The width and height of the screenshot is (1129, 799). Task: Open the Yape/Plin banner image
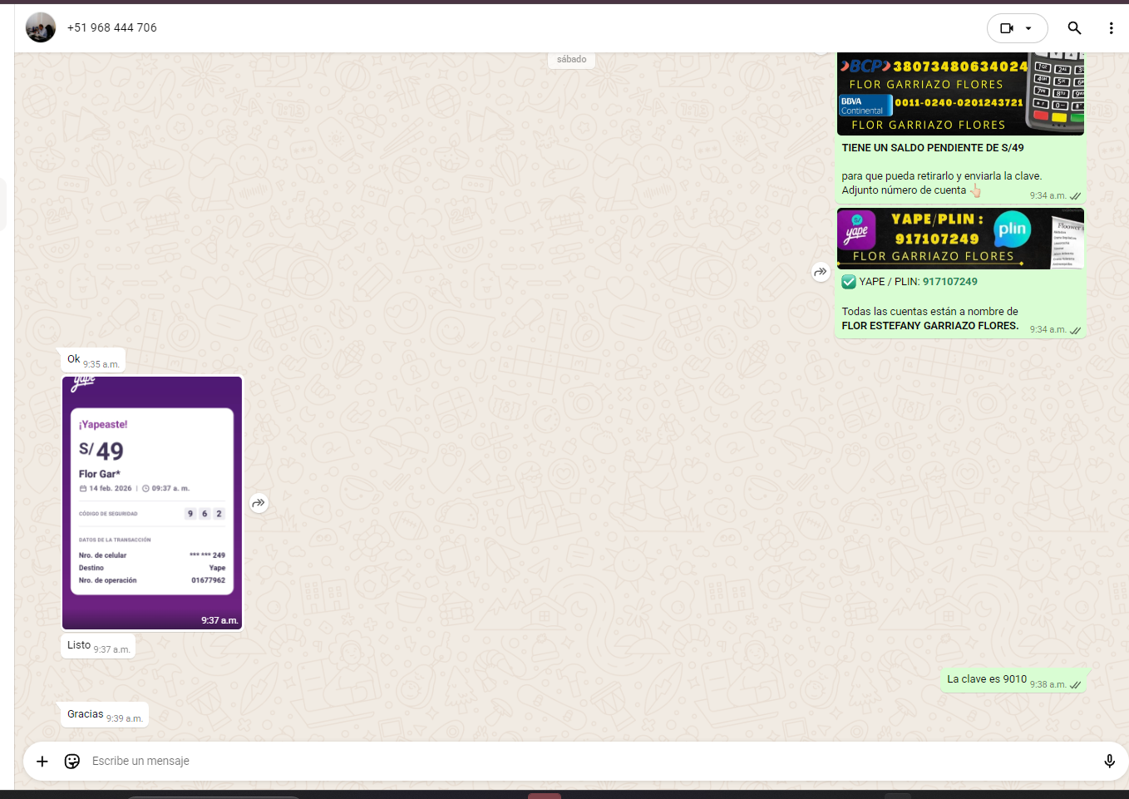pyautogui.click(x=959, y=239)
